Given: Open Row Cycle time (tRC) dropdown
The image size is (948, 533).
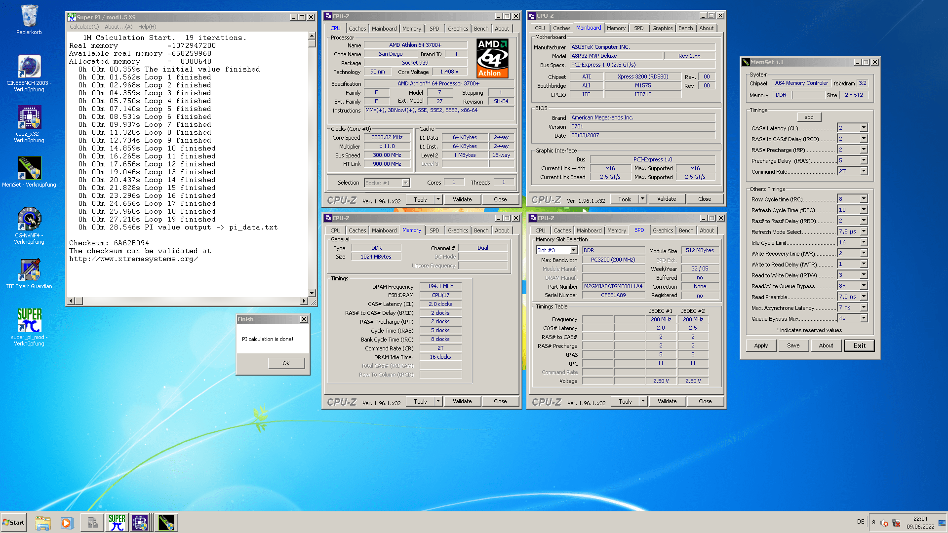Looking at the screenshot, I should point(864,199).
